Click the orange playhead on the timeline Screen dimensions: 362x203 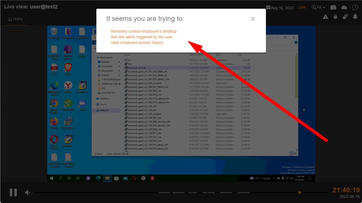[x=300, y=193]
